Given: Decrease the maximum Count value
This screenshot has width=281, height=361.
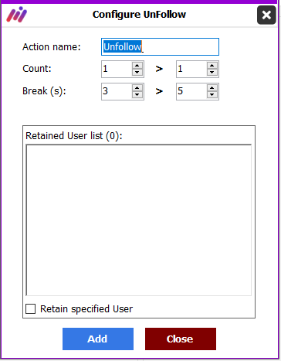Looking at the screenshot, I should [212, 73].
